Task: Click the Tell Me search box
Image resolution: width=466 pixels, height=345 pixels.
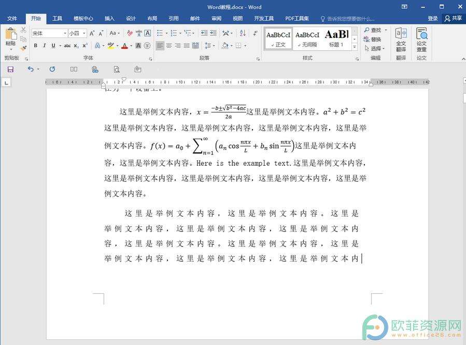Action: (x=348, y=19)
